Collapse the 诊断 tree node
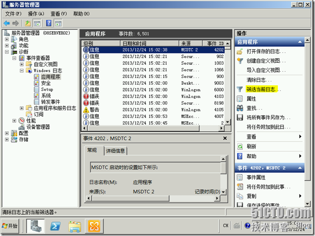Screen dimensions: 315x236 click(x=7, y=52)
